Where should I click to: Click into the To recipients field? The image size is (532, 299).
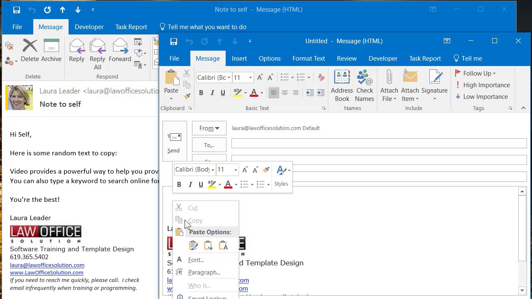point(379,143)
